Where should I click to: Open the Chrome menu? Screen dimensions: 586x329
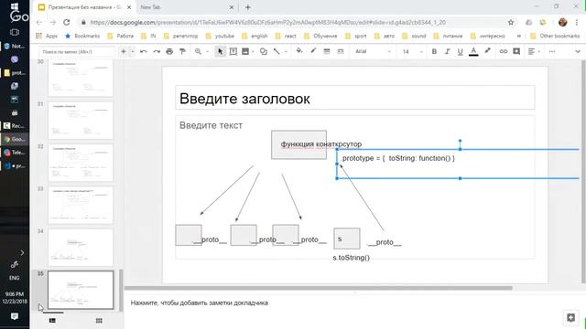click(577, 22)
